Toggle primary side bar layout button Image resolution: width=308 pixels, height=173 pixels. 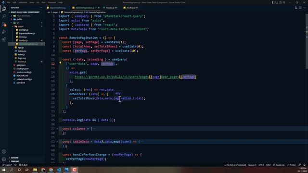pyautogui.click(x=273, y=2)
